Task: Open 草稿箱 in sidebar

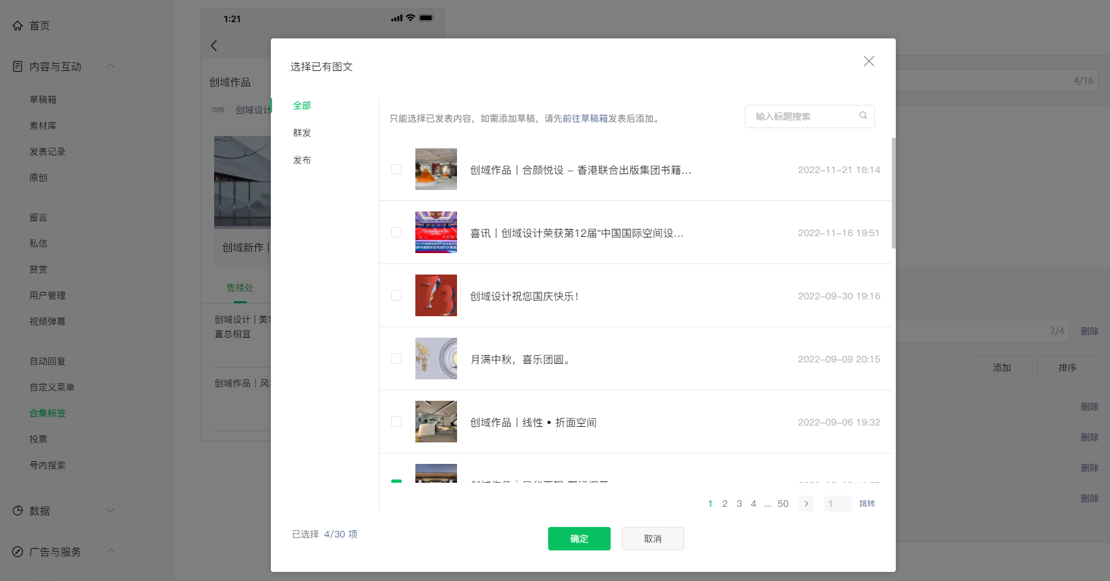Action: (x=43, y=100)
